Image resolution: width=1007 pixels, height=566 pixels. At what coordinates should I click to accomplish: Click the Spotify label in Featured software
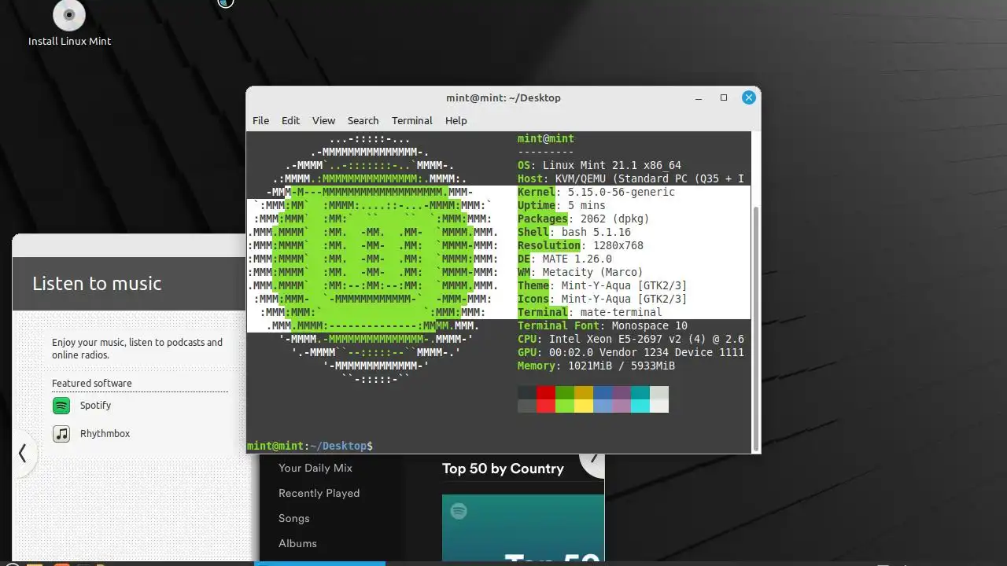95,406
